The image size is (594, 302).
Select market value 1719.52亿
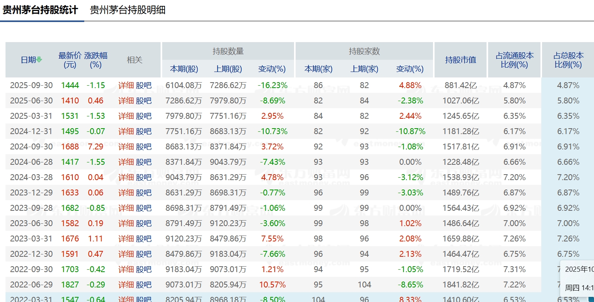pyautogui.click(x=461, y=269)
